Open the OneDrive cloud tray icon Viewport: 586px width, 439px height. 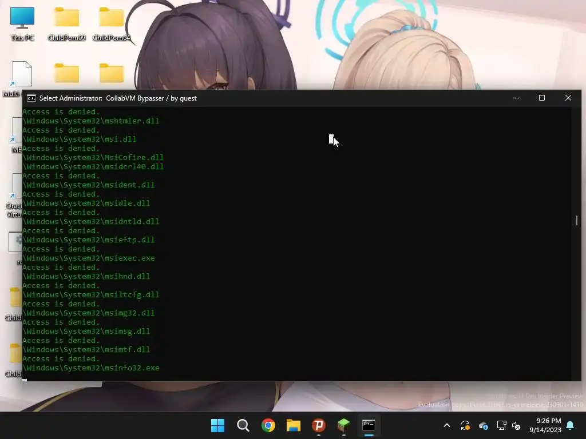pos(483,425)
